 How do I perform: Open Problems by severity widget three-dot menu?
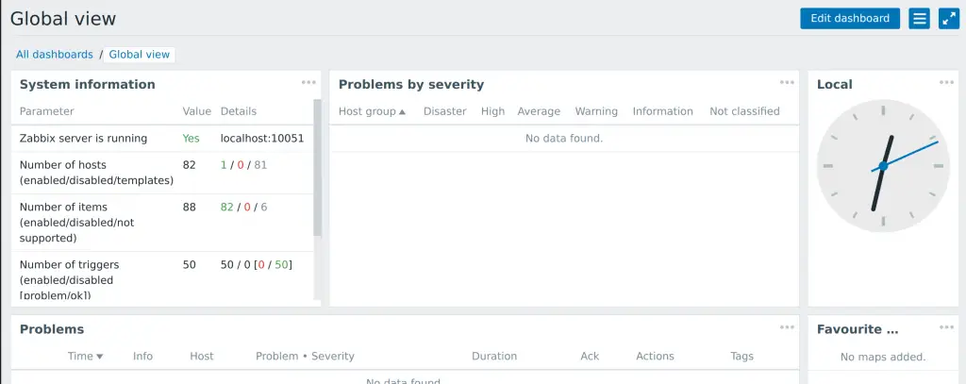coord(787,83)
